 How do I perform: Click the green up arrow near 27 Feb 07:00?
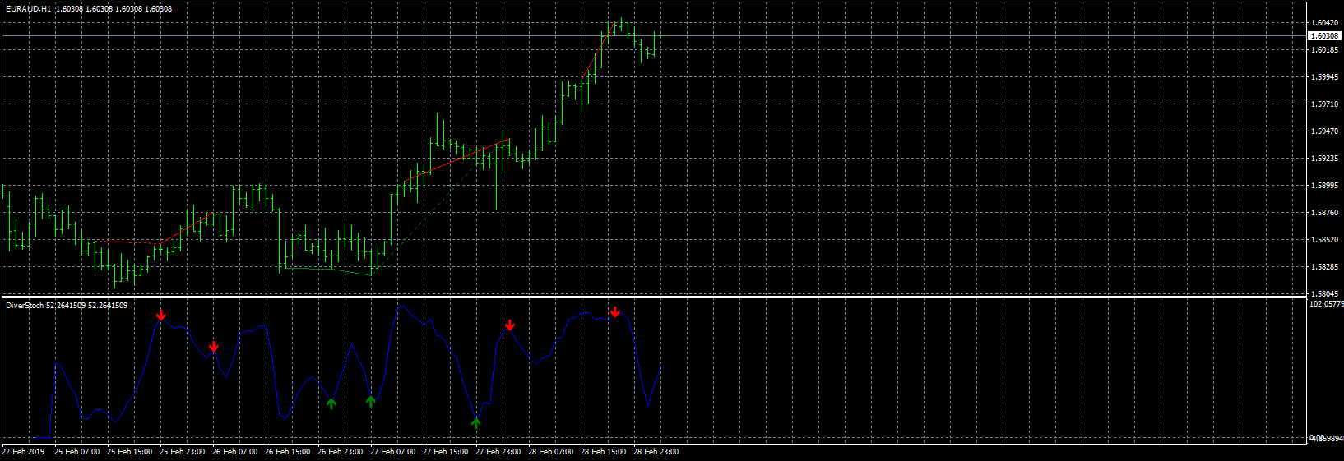(371, 401)
